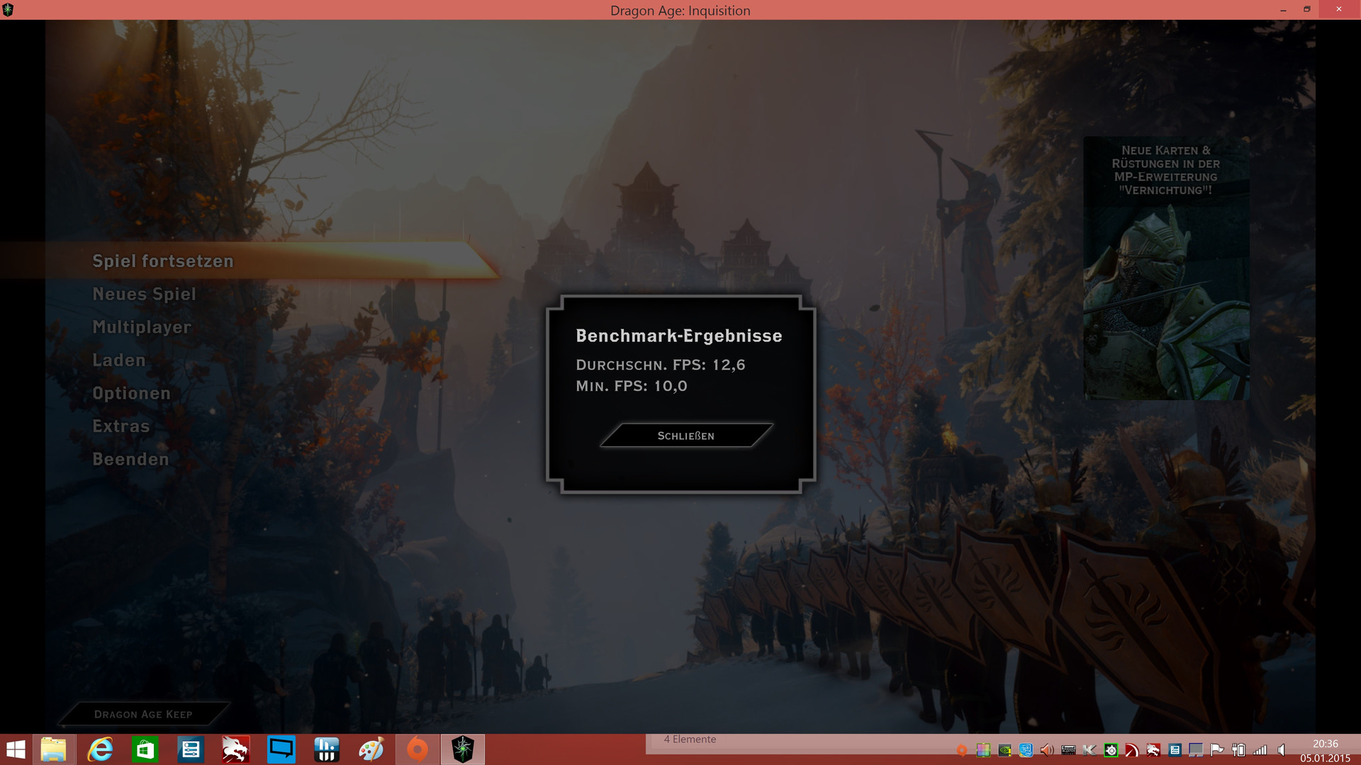Open the Windows Store taskbar icon
1361x765 pixels.
[x=145, y=749]
